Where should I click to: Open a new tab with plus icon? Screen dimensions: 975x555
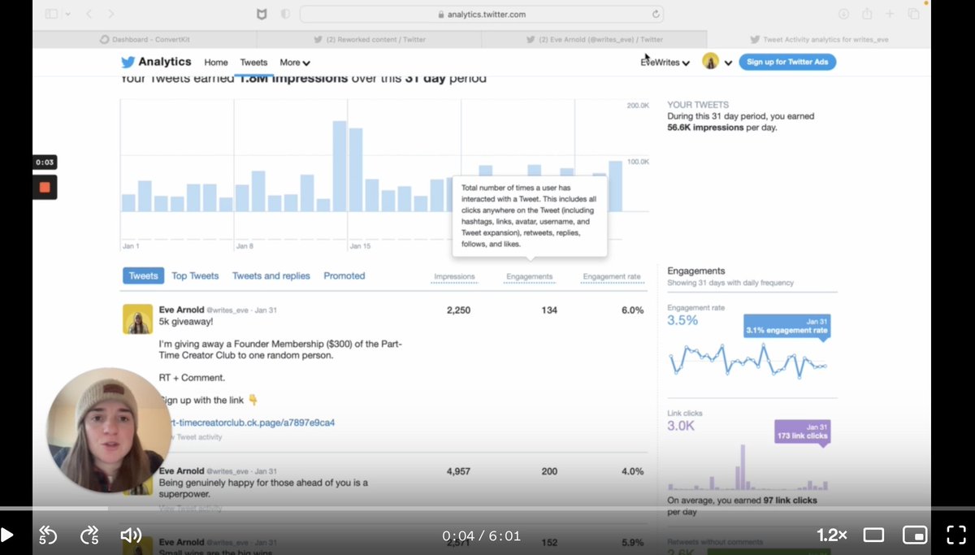pos(890,14)
